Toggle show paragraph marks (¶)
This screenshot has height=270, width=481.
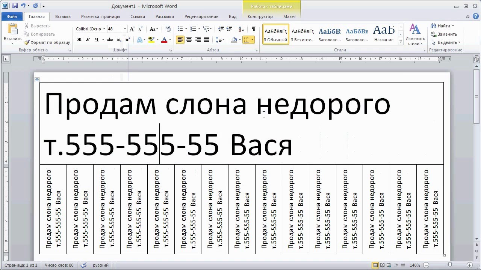click(x=254, y=29)
